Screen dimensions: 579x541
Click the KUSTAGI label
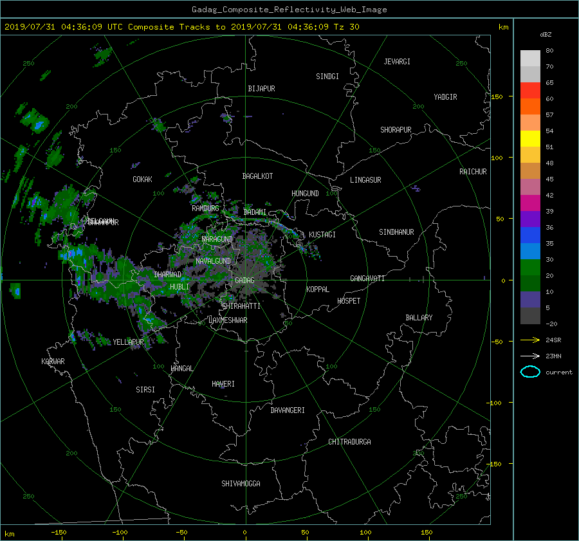click(322, 235)
